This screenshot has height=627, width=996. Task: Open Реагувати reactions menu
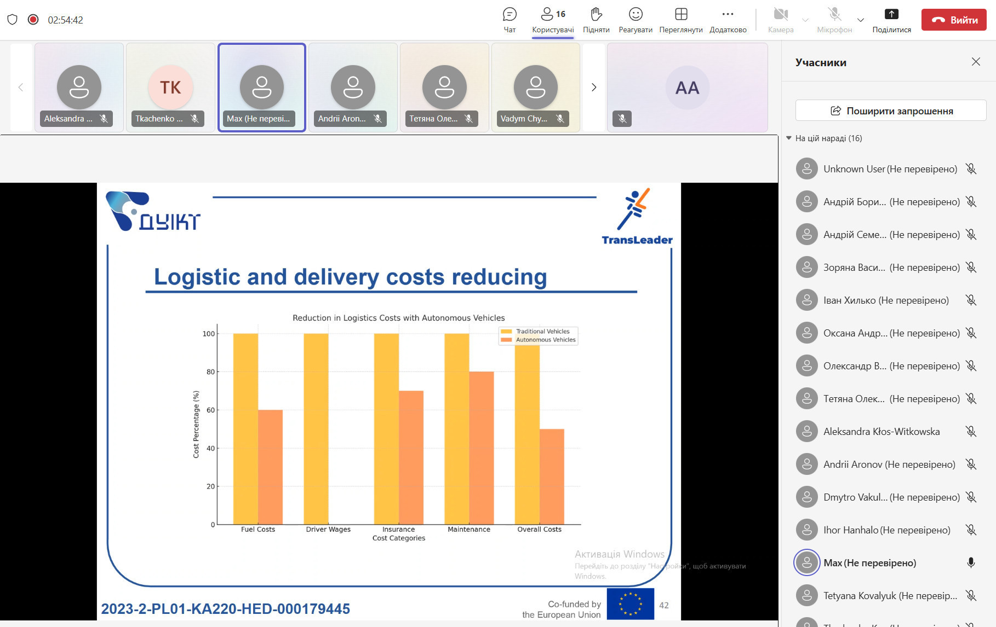pyautogui.click(x=635, y=20)
